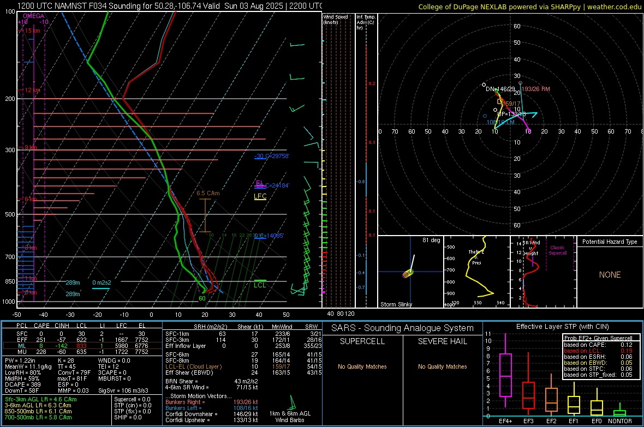644x427 pixels.
Task: Click the red 'based on LCL:' probability row
Action: [598, 351]
